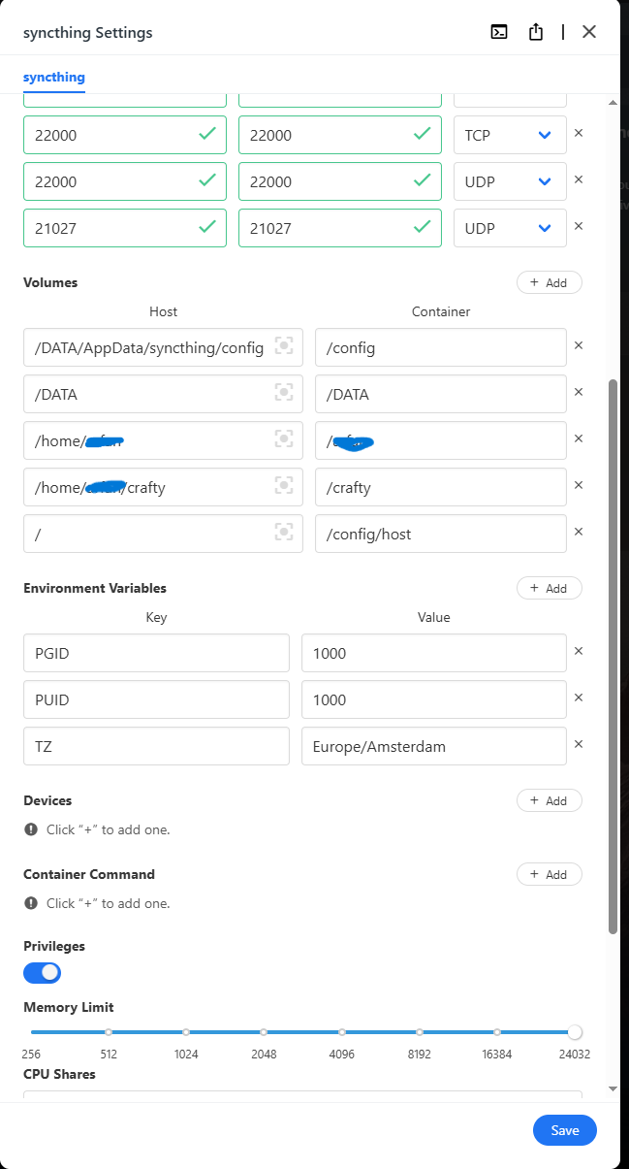Click the Memory Limit handle at 24032

(x=575, y=1032)
